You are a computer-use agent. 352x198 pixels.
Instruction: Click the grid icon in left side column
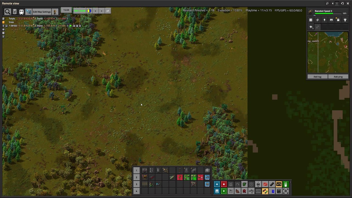point(3,33)
